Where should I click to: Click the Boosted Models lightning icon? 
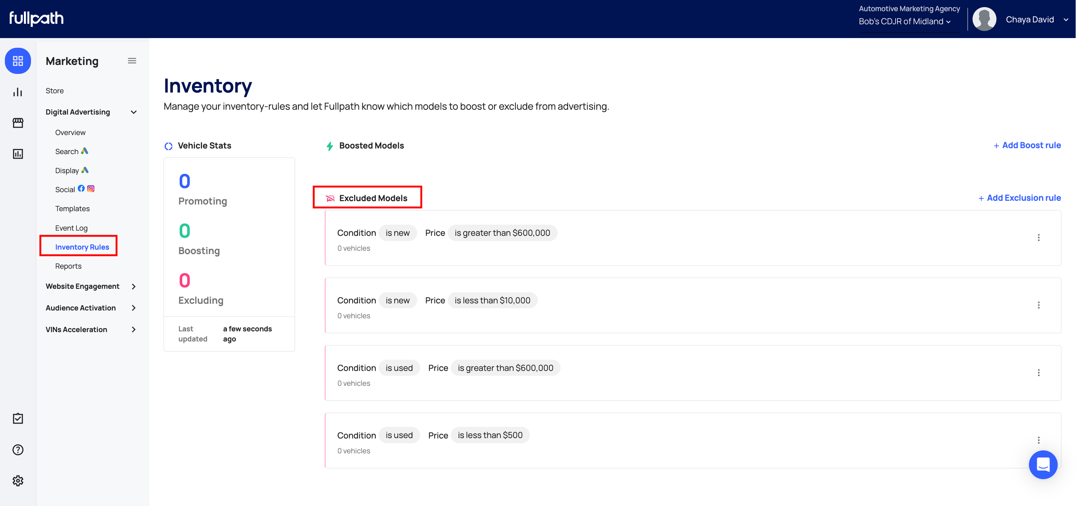click(x=329, y=146)
